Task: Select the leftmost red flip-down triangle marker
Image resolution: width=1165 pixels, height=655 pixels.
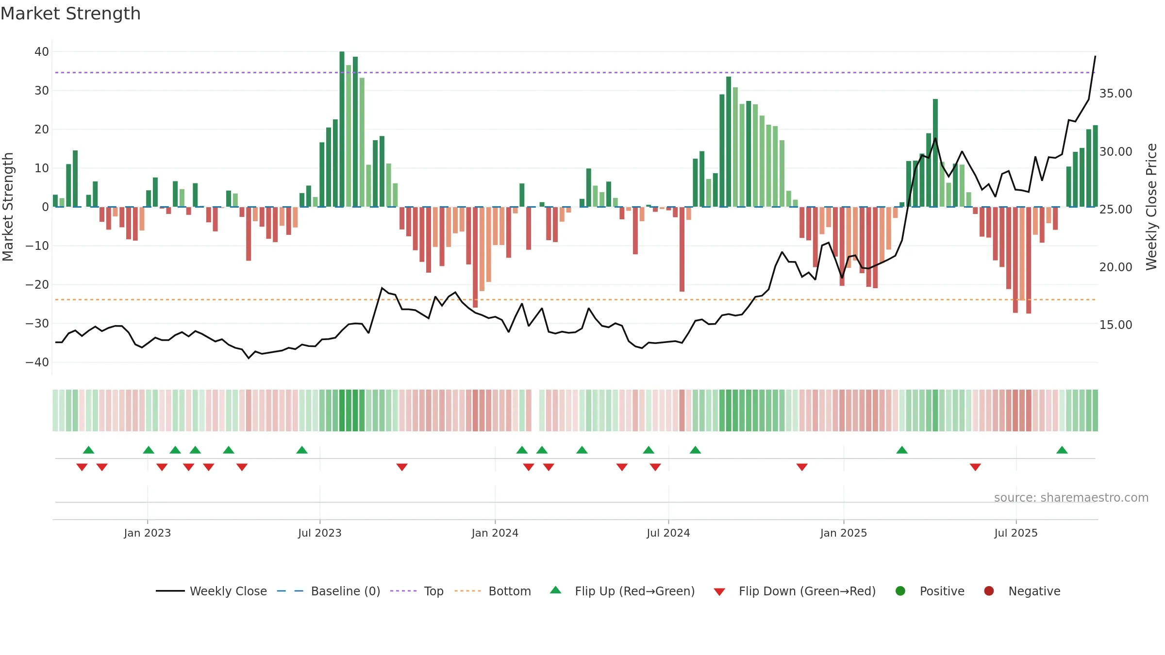Action: click(82, 467)
